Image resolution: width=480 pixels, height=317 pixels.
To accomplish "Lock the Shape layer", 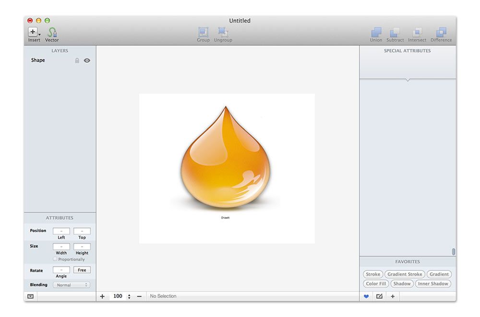I will [x=77, y=60].
